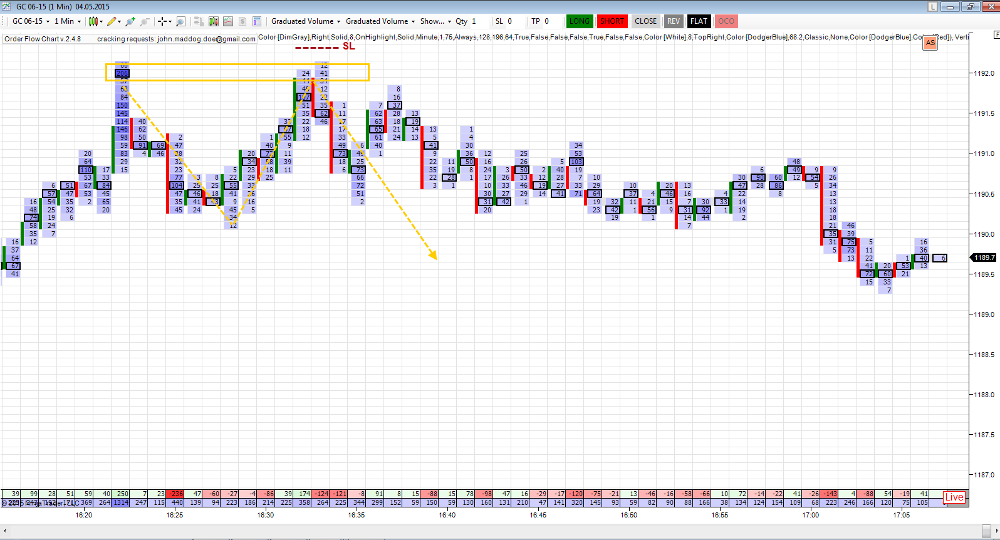Click the Order Flow Chart v.2.4.8 label
Image resolution: width=1000 pixels, height=540 pixels.
[43, 39]
